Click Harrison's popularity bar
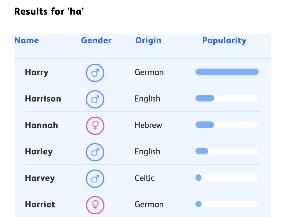 click(x=227, y=98)
